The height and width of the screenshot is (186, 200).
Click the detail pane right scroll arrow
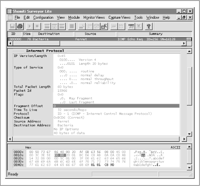click(184, 139)
